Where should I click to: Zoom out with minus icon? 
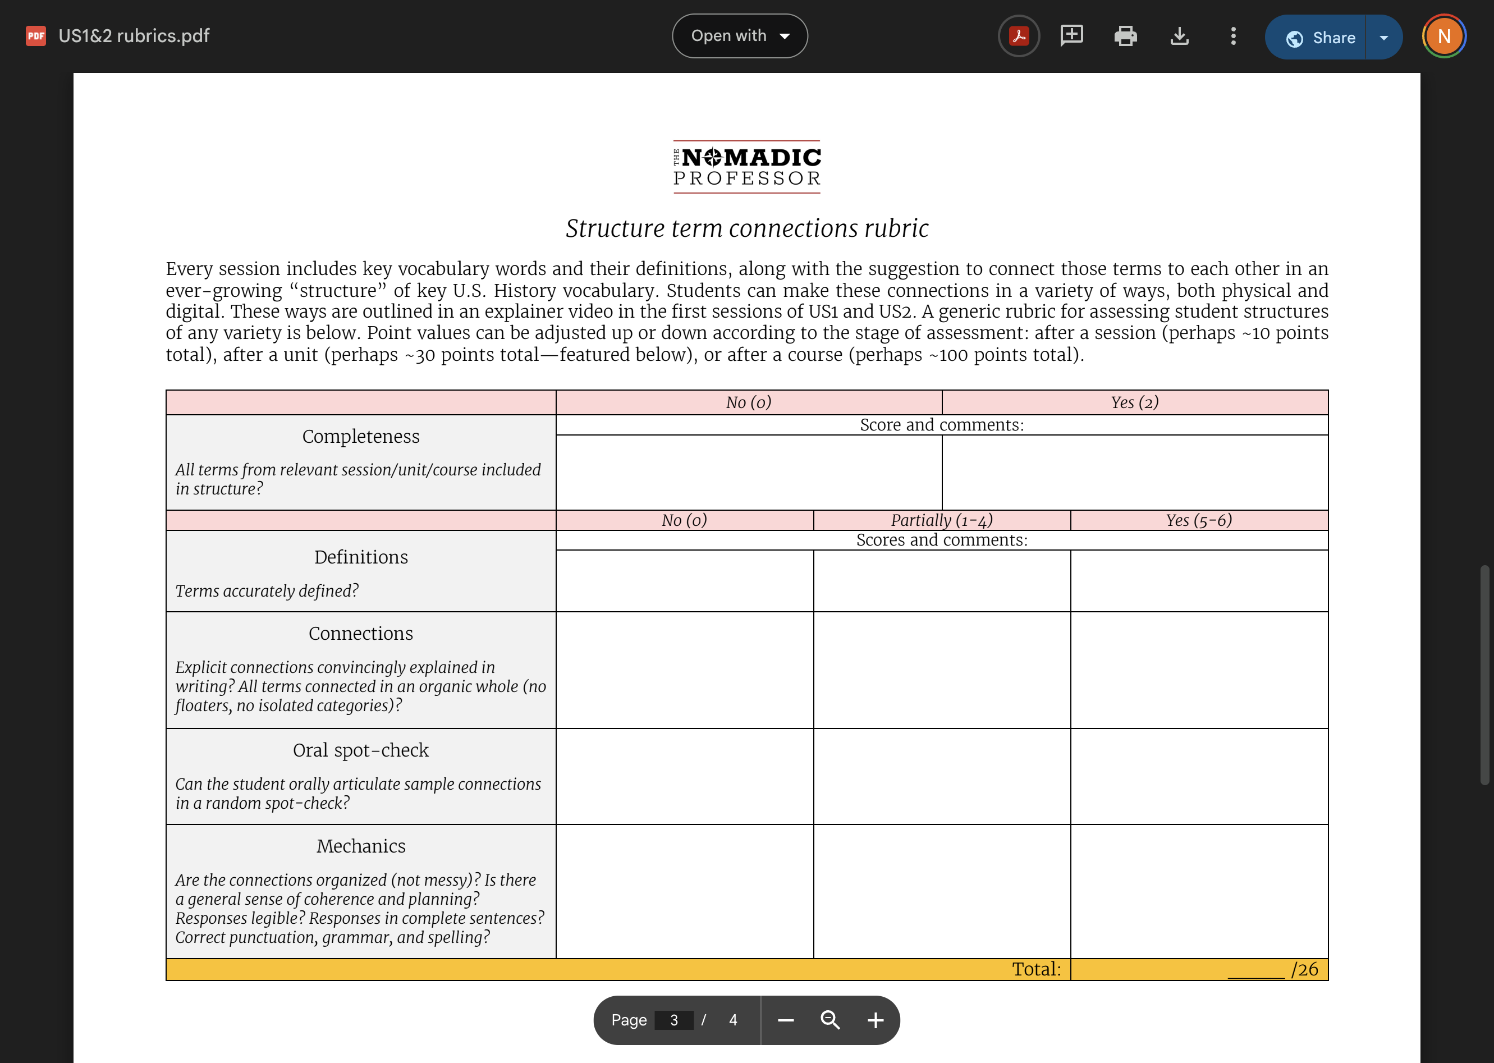(785, 1020)
